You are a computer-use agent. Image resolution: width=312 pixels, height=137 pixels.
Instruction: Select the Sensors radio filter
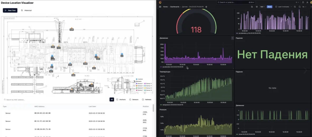pyautogui.click(x=130, y=100)
